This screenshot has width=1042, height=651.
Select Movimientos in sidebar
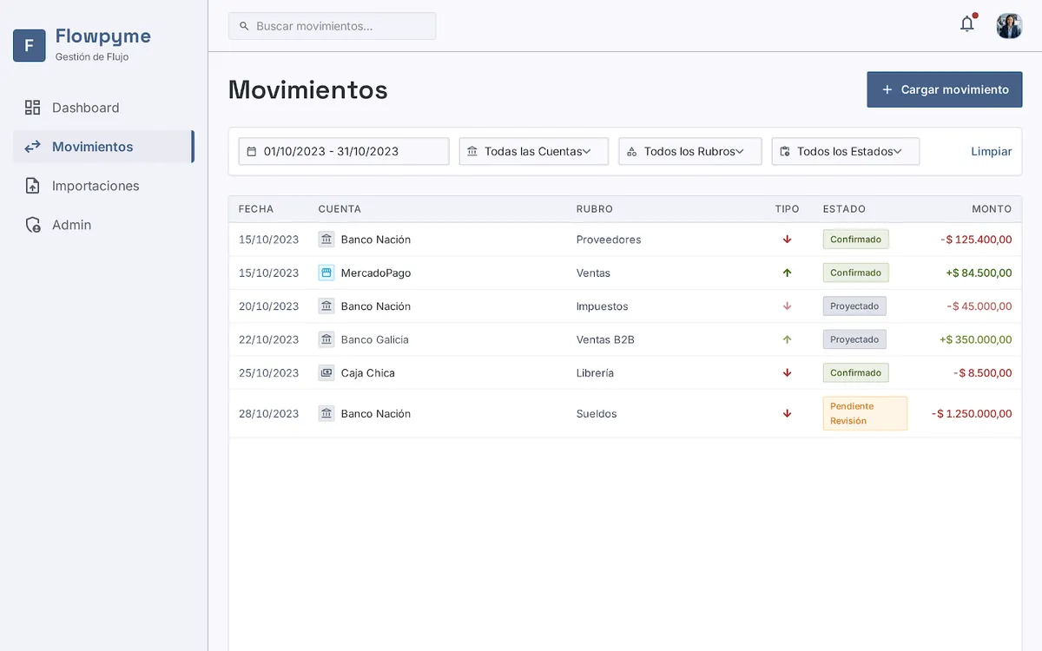[103, 147]
